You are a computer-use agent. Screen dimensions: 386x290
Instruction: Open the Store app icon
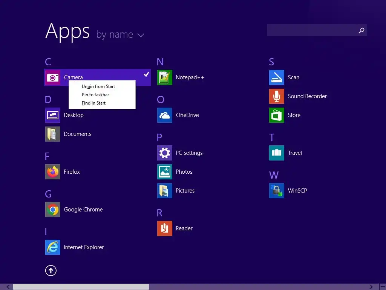click(x=277, y=115)
